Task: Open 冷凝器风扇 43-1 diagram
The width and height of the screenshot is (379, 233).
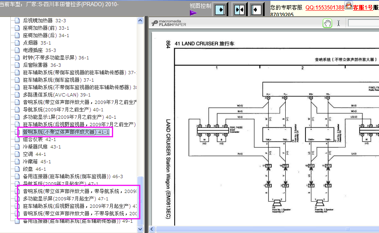Action: coord(42,147)
